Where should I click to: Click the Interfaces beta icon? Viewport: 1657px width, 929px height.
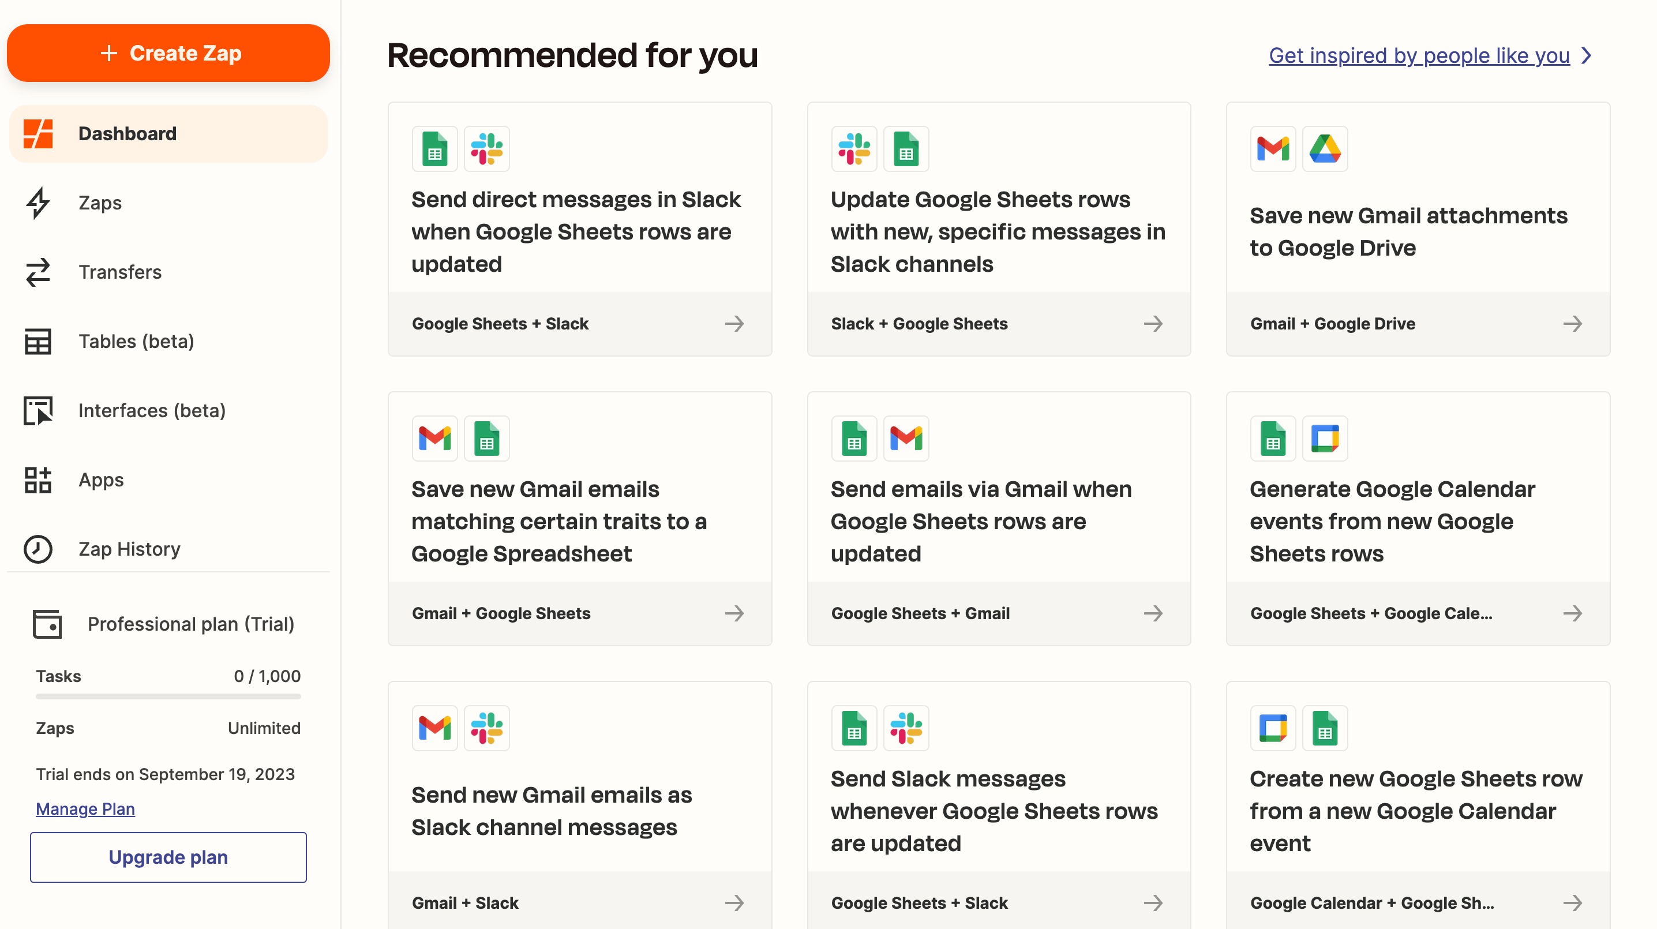click(40, 410)
